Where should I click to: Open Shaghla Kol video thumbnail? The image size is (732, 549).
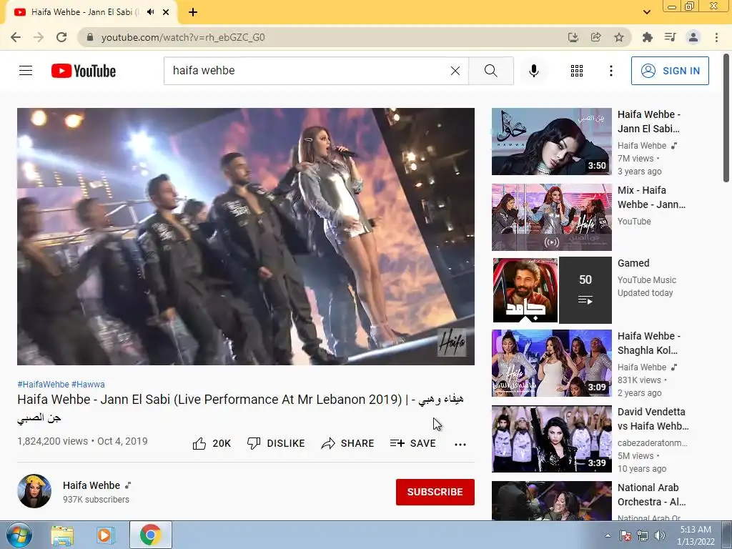(551, 363)
